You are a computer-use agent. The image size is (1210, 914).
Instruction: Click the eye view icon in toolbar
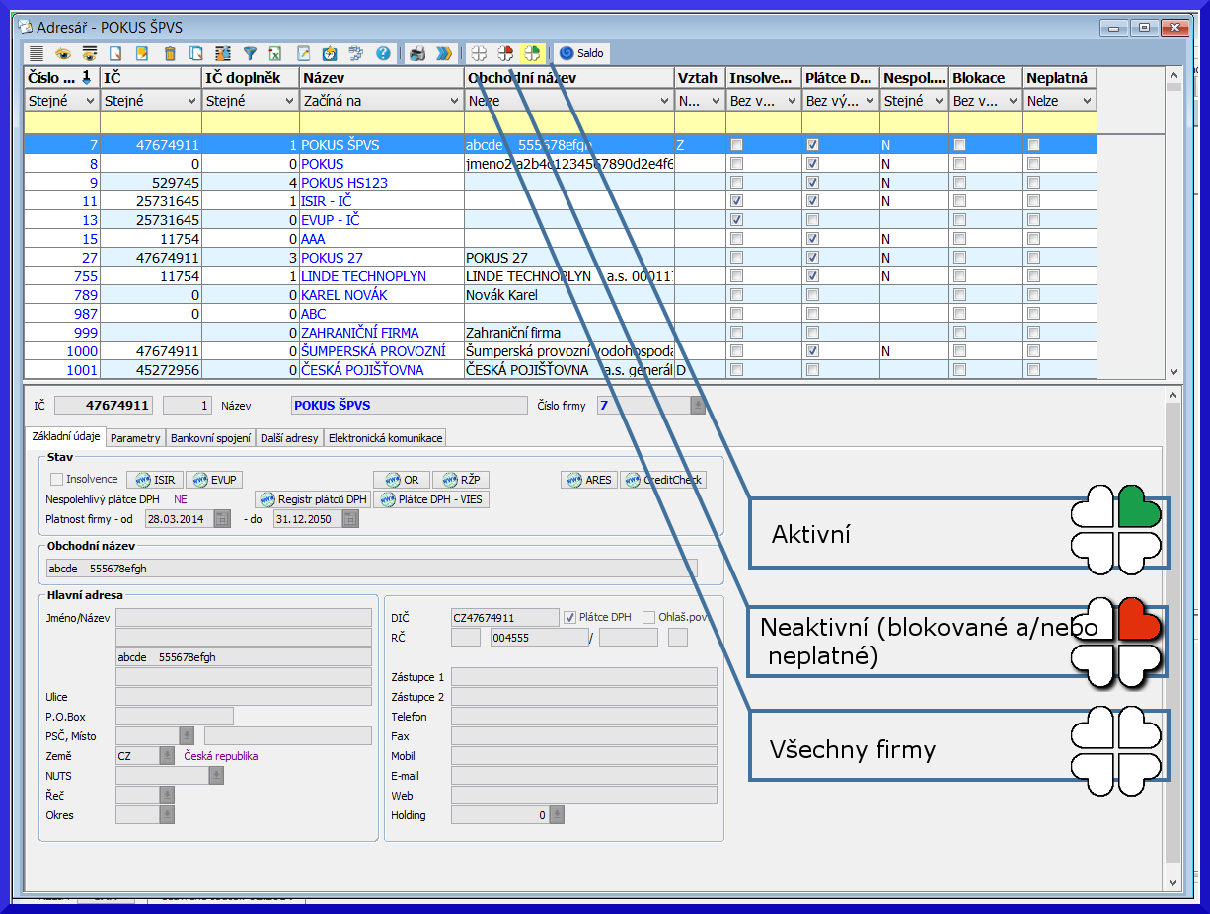(x=63, y=53)
